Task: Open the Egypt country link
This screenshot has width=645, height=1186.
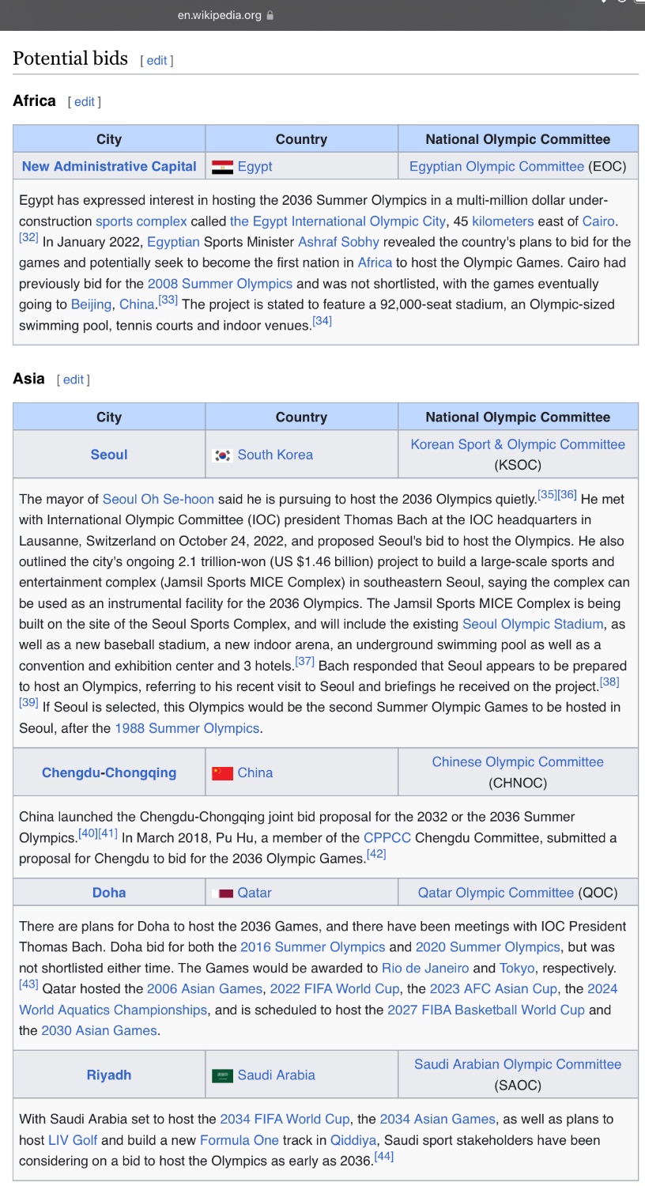Action: 255,166
